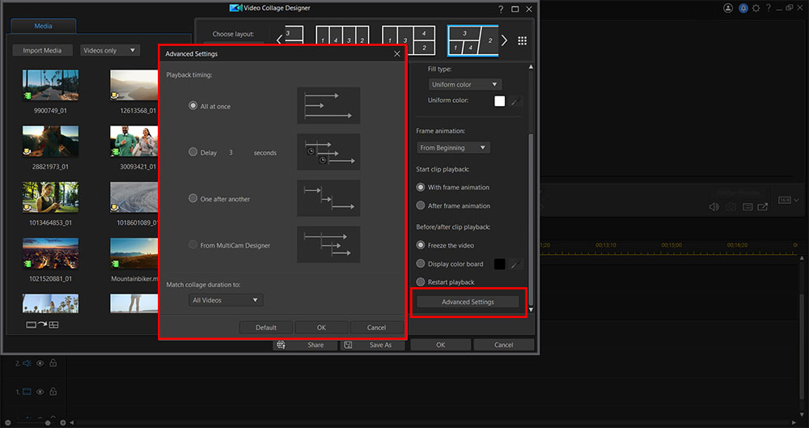The image size is (809, 428).
Task: Select After frame animation option
Action: pyautogui.click(x=421, y=206)
